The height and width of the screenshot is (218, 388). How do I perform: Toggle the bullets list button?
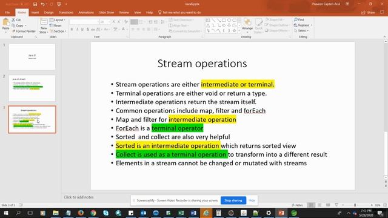(134, 22)
